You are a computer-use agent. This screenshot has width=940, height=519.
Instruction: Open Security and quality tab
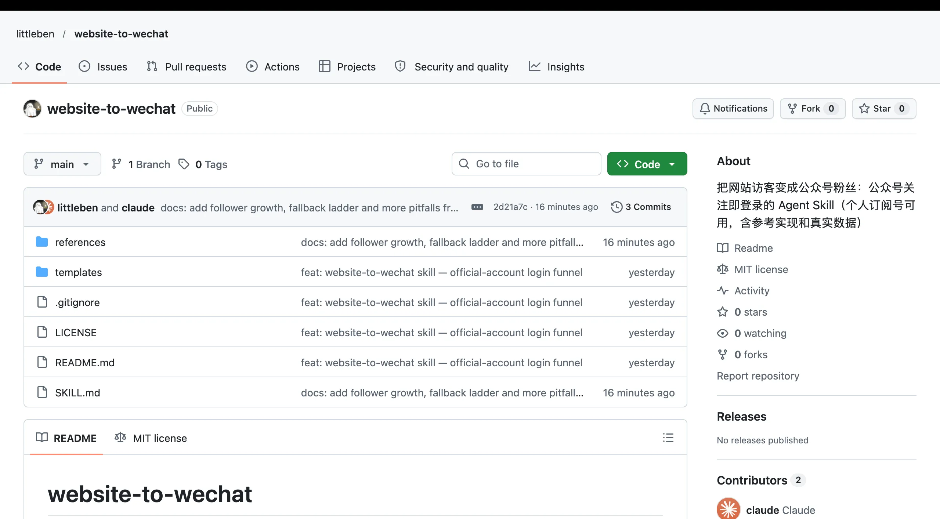coord(452,67)
